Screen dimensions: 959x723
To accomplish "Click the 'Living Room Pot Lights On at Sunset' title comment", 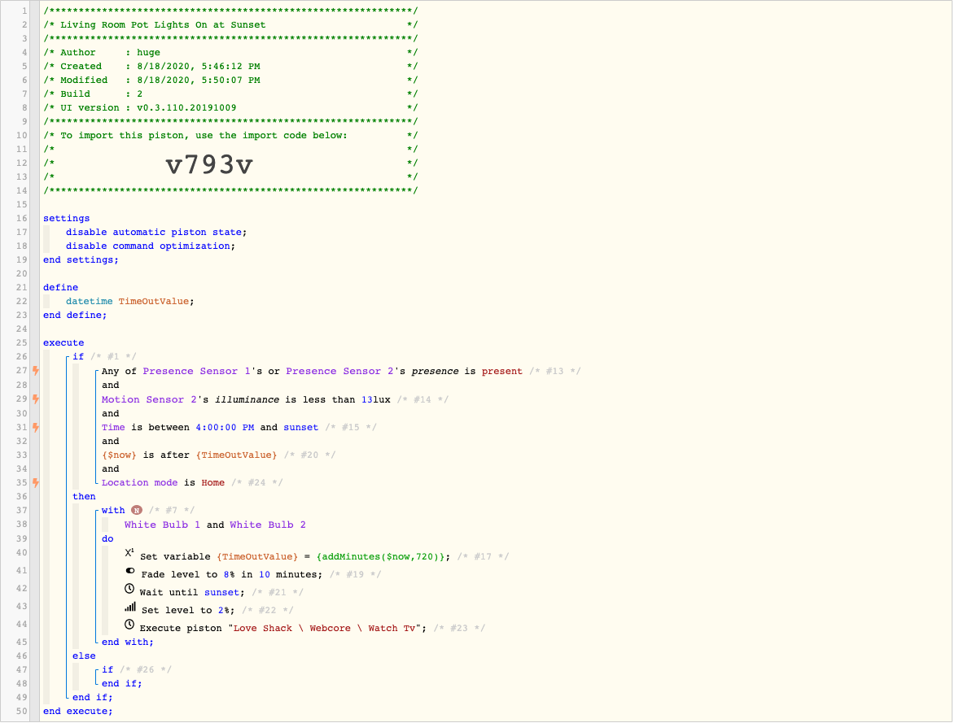I will coord(163,25).
